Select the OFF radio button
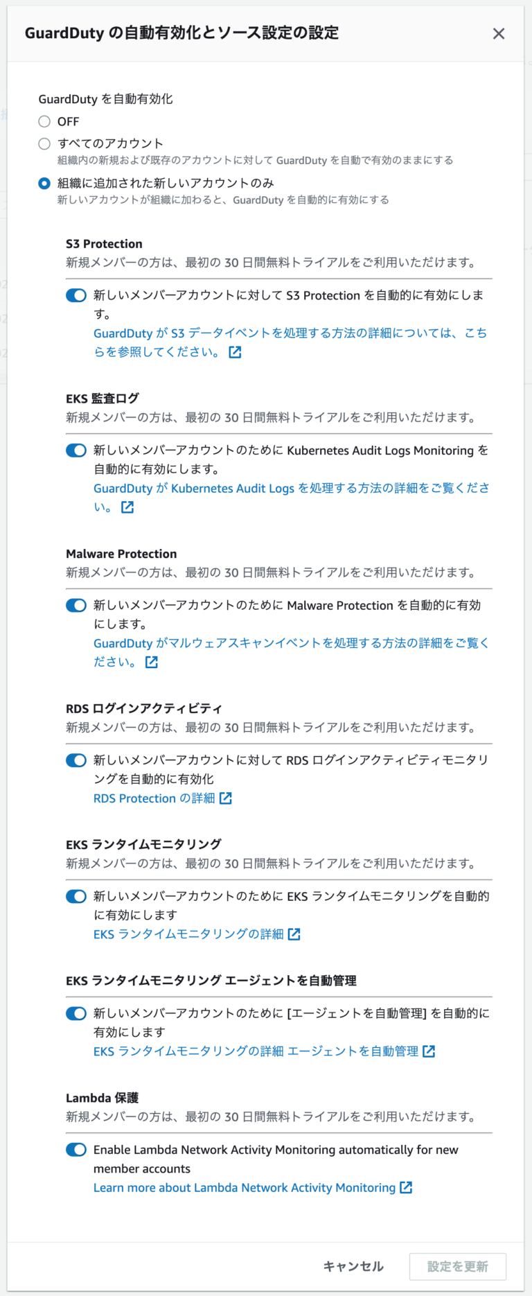Image resolution: width=532 pixels, height=1296 pixels. click(44, 121)
